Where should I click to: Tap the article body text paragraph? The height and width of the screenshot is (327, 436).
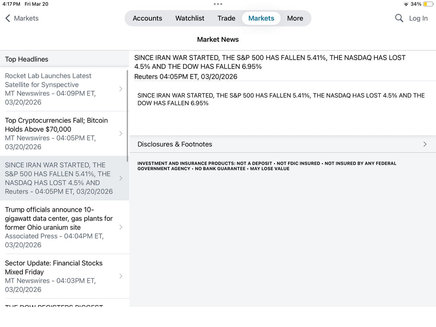coord(281,99)
